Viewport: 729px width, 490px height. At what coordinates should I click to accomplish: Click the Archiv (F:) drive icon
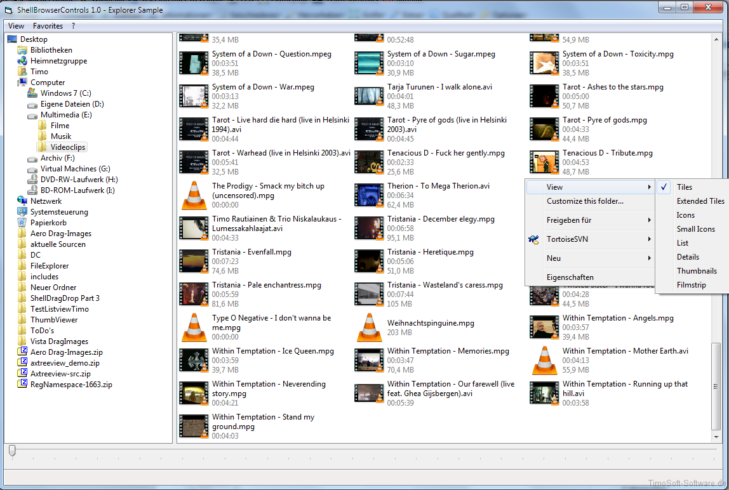pyautogui.click(x=32, y=158)
